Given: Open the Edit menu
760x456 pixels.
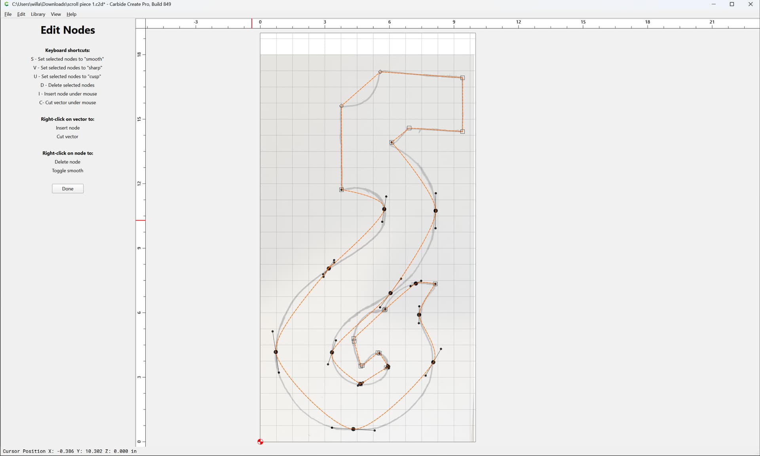Looking at the screenshot, I should [21, 14].
